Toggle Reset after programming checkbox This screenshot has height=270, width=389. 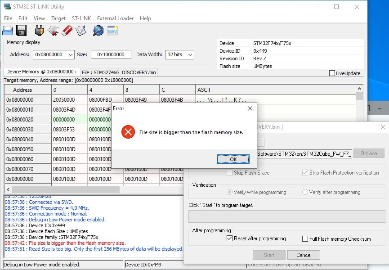[x=229, y=238]
